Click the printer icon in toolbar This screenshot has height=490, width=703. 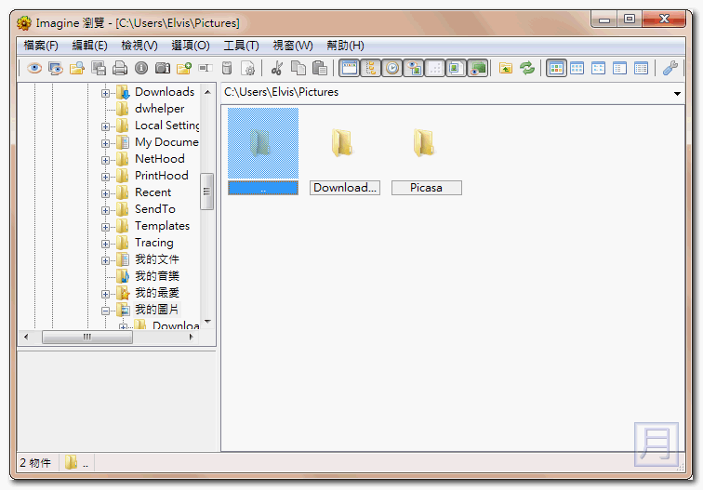point(120,68)
